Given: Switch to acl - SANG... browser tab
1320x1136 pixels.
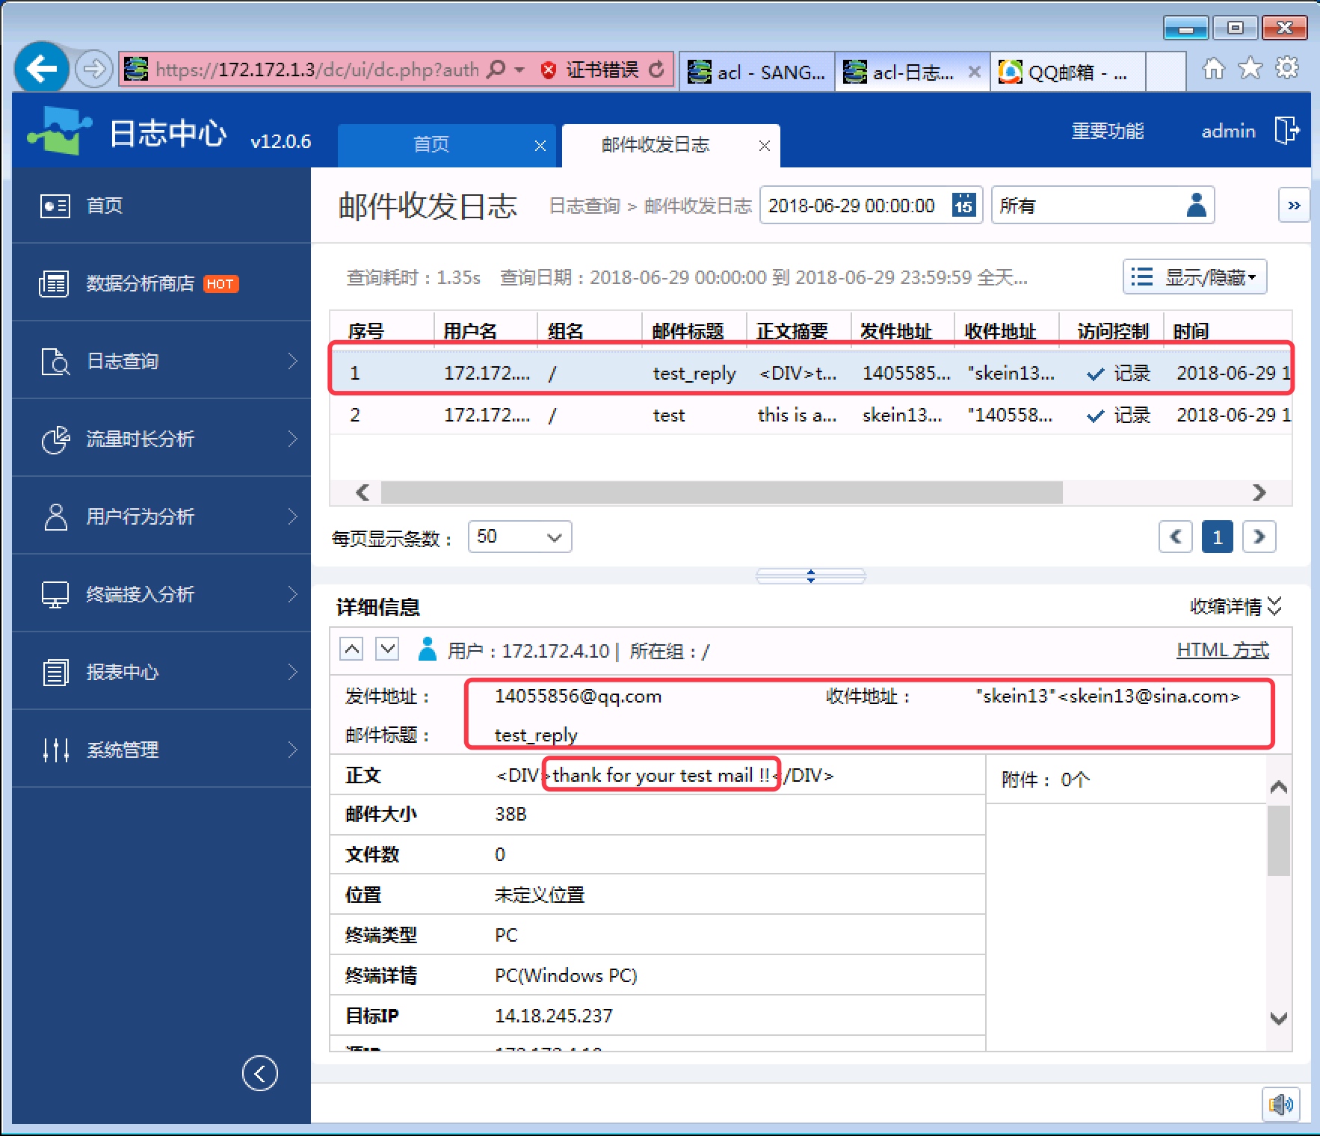Looking at the screenshot, I should [756, 72].
